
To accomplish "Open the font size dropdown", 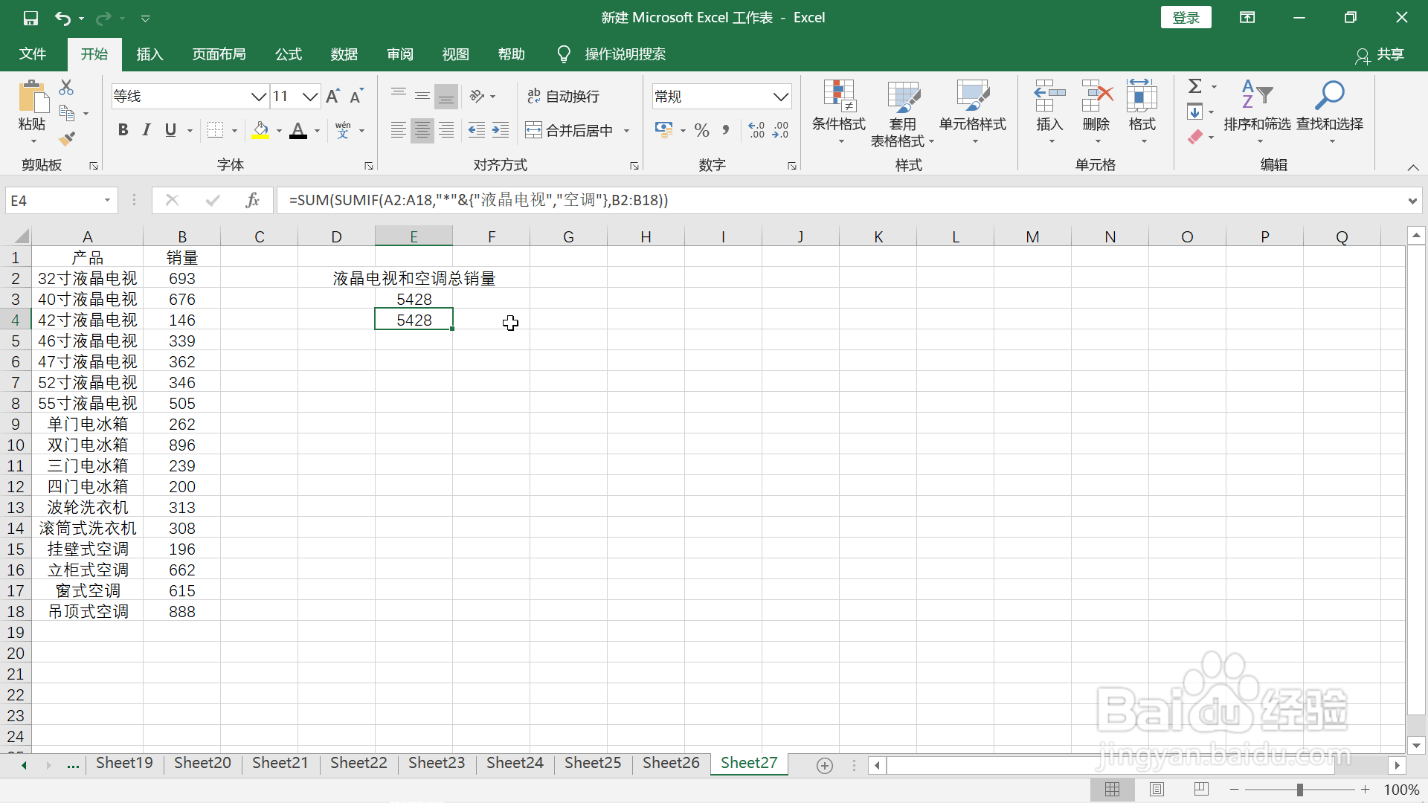I will click(x=311, y=96).
